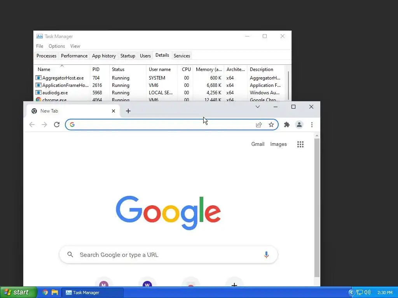The image size is (398, 298).
Task: Click LOCAL SE... user name cell
Action: [161, 92]
